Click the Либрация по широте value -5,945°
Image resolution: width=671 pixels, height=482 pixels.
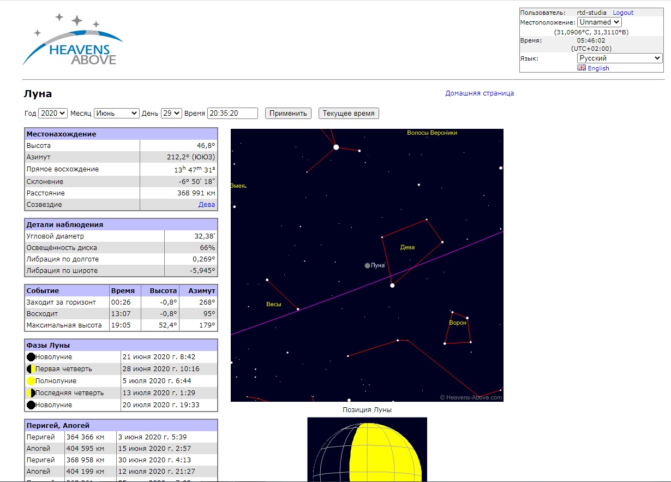[203, 271]
